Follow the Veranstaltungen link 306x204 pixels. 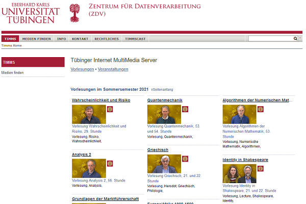pyautogui.click(x=113, y=69)
